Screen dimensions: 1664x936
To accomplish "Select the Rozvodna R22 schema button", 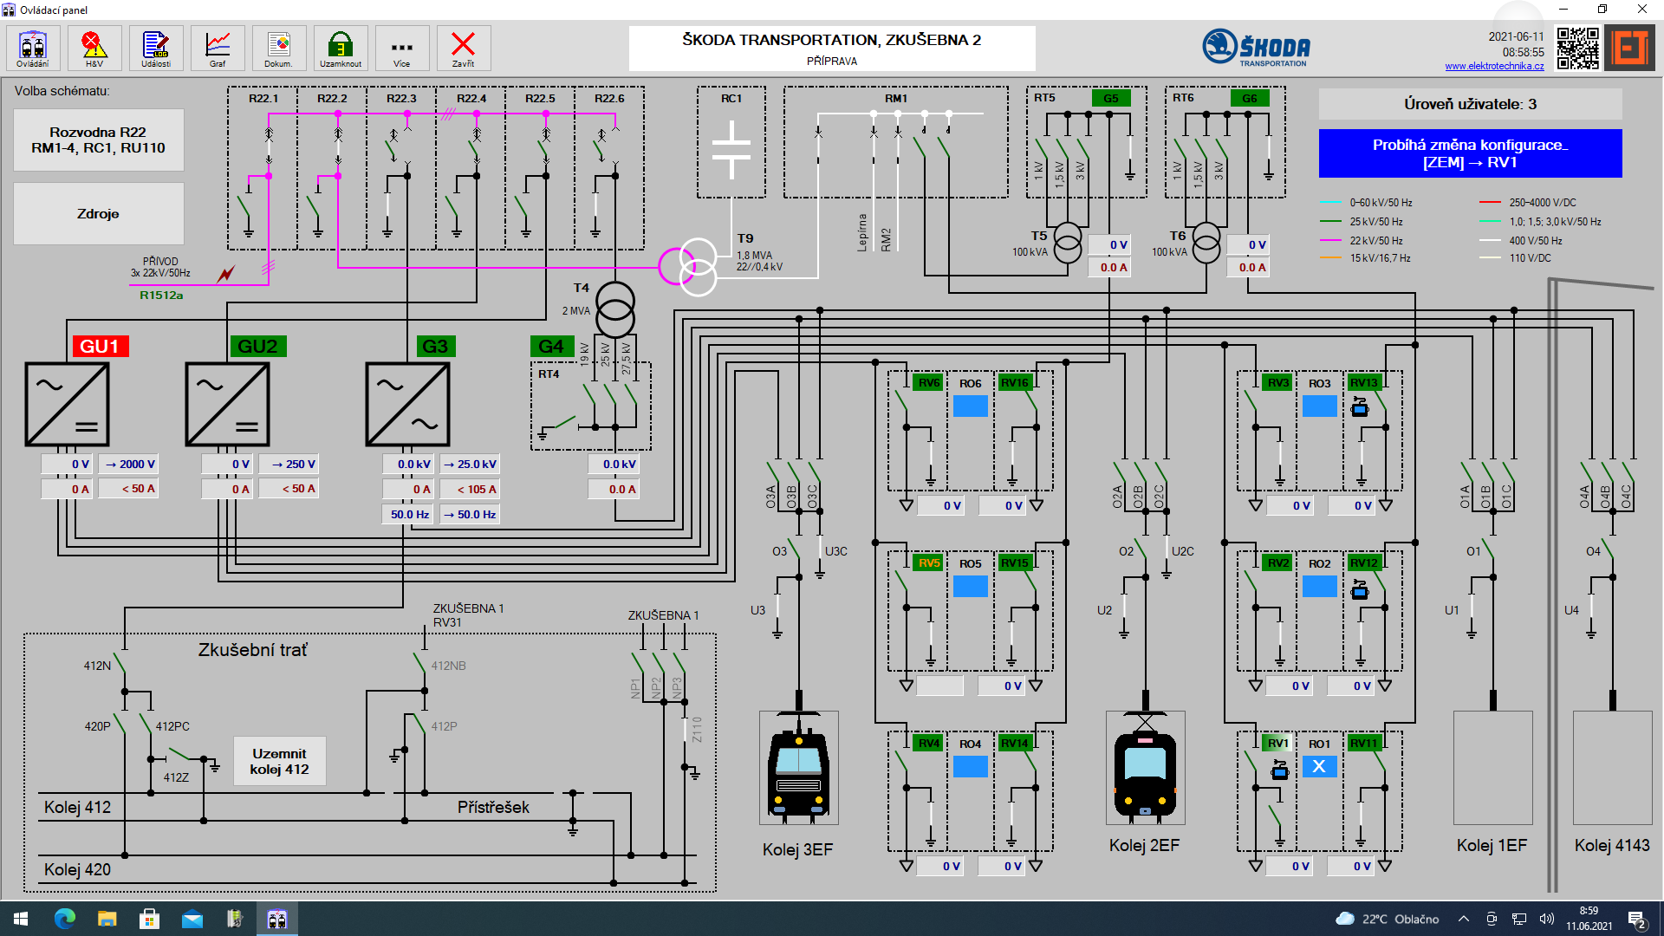I will (x=98, y=140).
